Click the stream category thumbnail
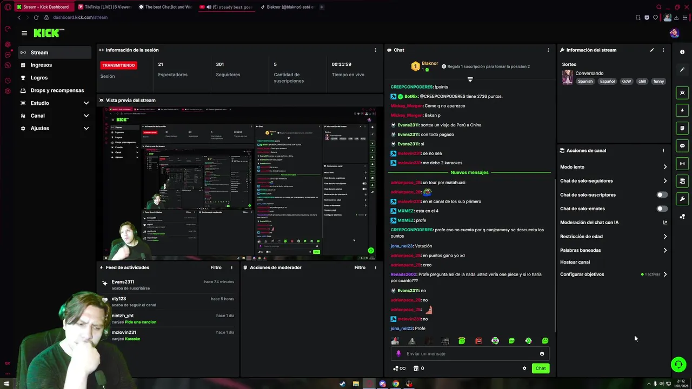Image resolution: width=692 pixels, height=389 pixels. pos(567,77)
